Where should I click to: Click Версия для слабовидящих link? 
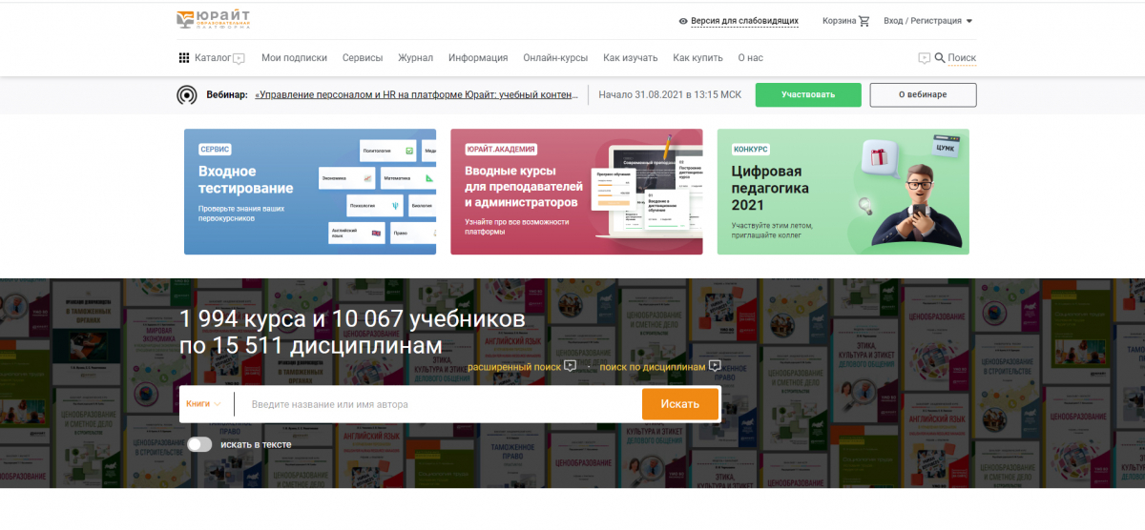tap(744, 21)
